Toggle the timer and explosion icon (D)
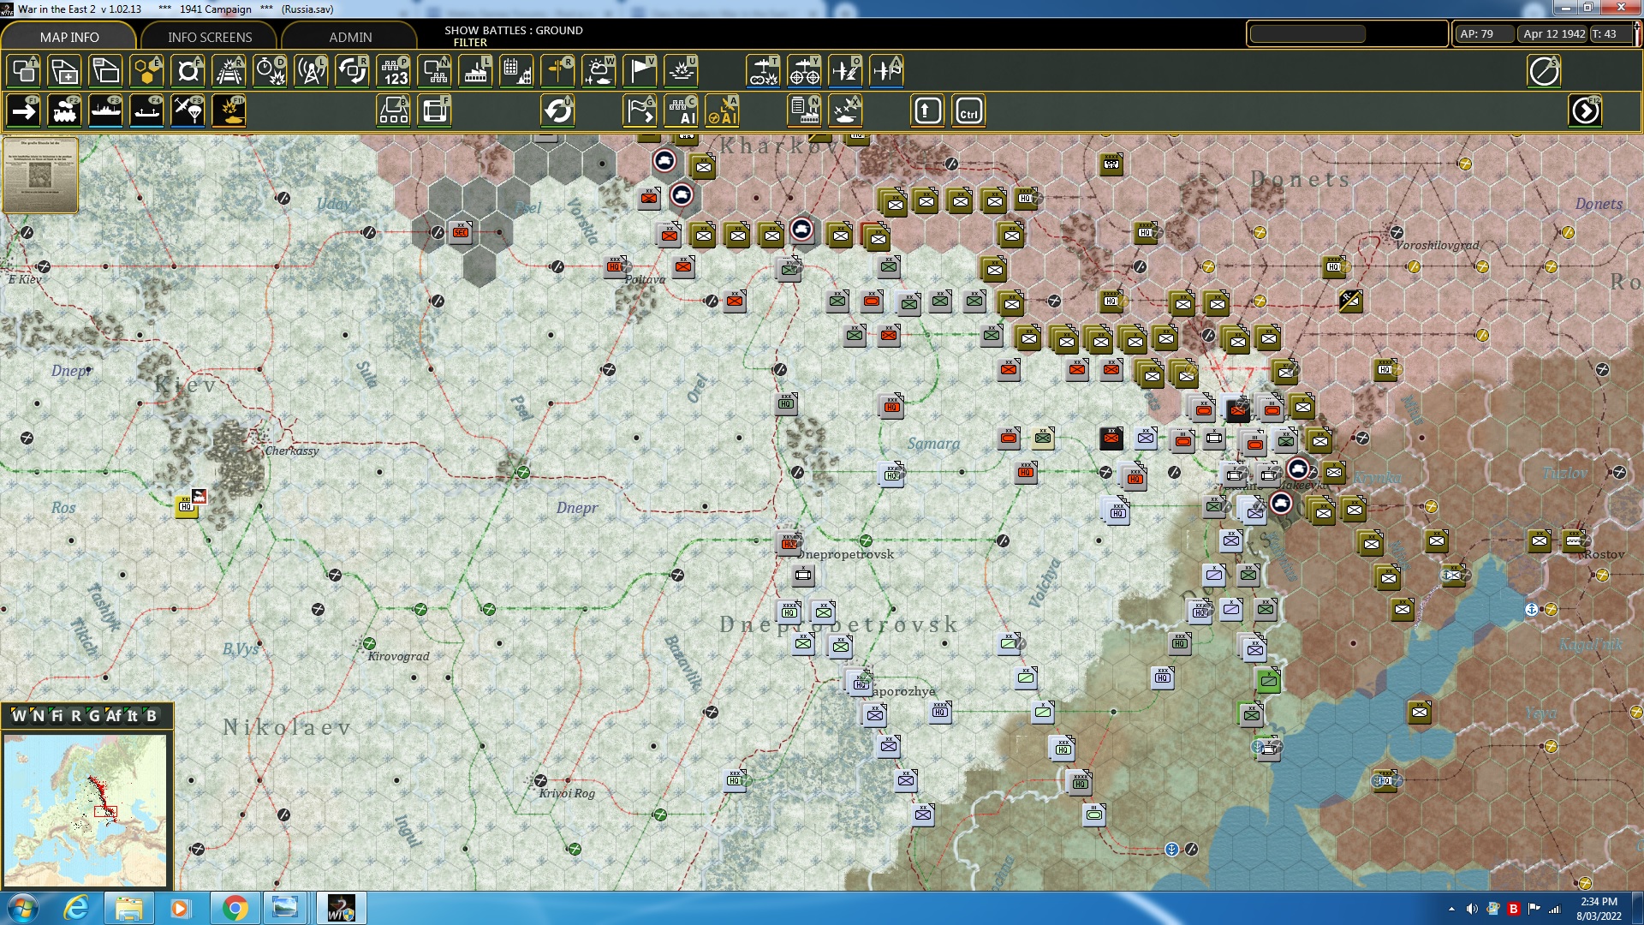 click(270, 71)
